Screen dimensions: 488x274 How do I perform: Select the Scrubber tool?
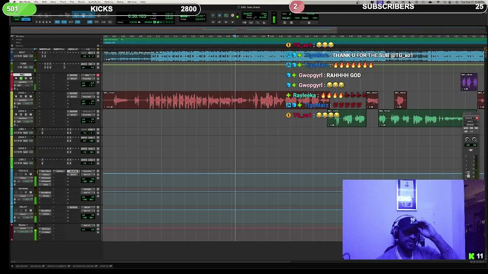99,15
